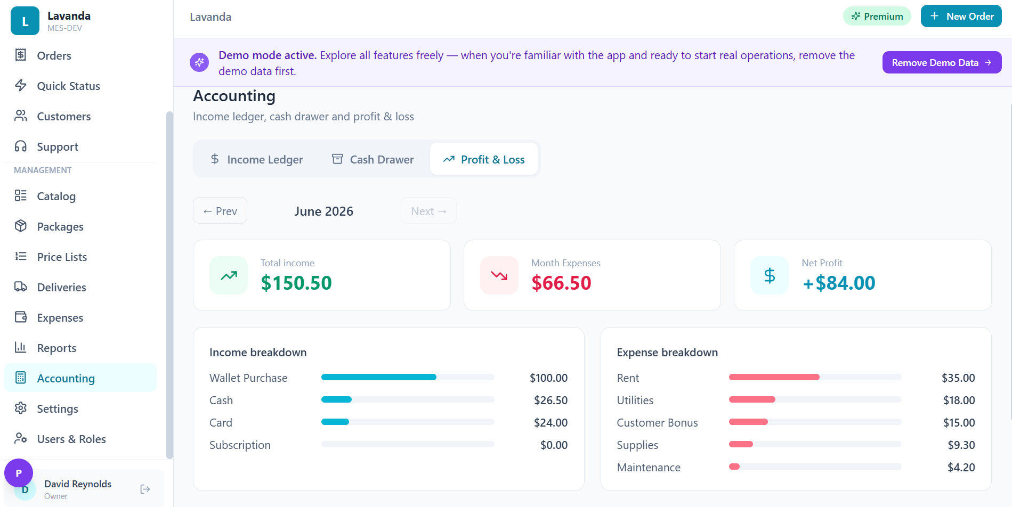Image resolution: width=1012 pixels, height=507 pixels.
Task: Click the $66.50 month expenses value
Action: [561, 283]
